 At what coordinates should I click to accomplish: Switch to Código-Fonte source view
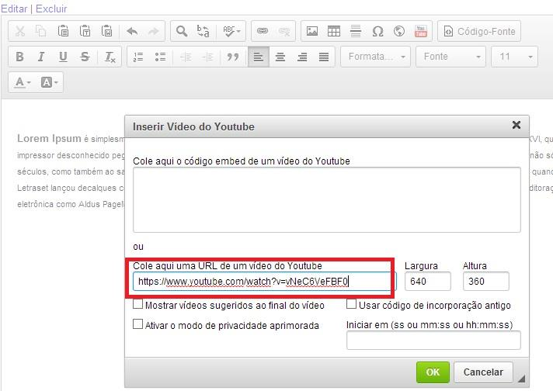(479, 31)
